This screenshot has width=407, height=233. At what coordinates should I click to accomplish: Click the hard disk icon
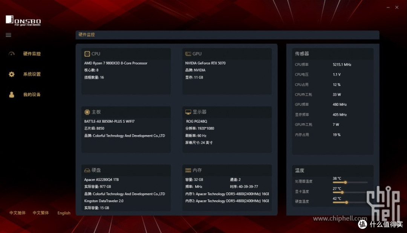87,170
